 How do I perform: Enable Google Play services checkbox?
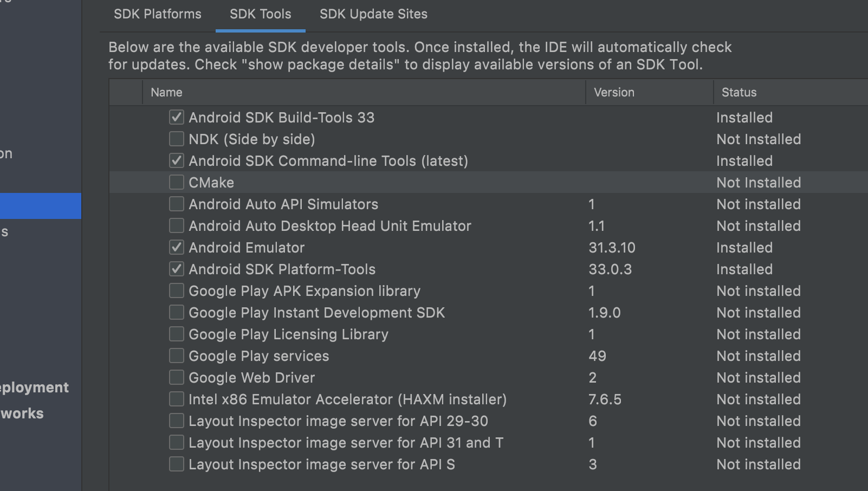[176, 356]
